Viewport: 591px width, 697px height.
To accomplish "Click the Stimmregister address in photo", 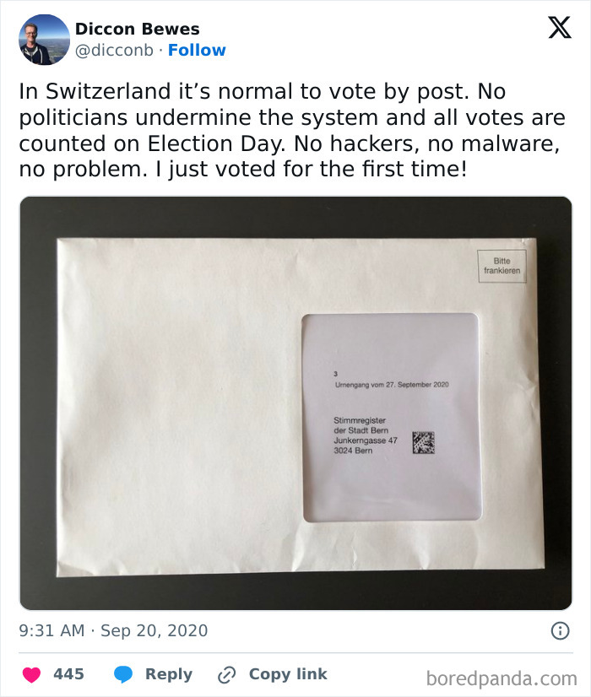I will click(x=365, y=435).
